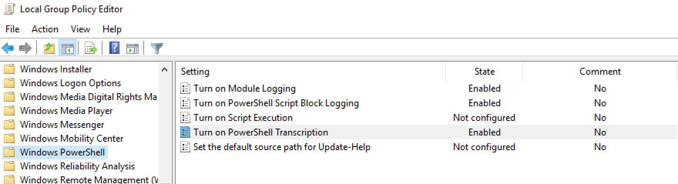Open the View menu
Image resolution: width=678 pixels, height=184 pixels.
point(80,29)
